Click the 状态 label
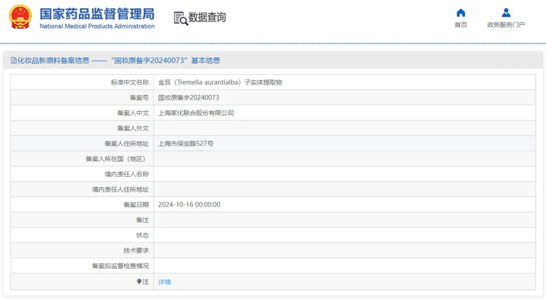Image resolution: width=546 pixels, height=300 pixels. coord(143,236)
